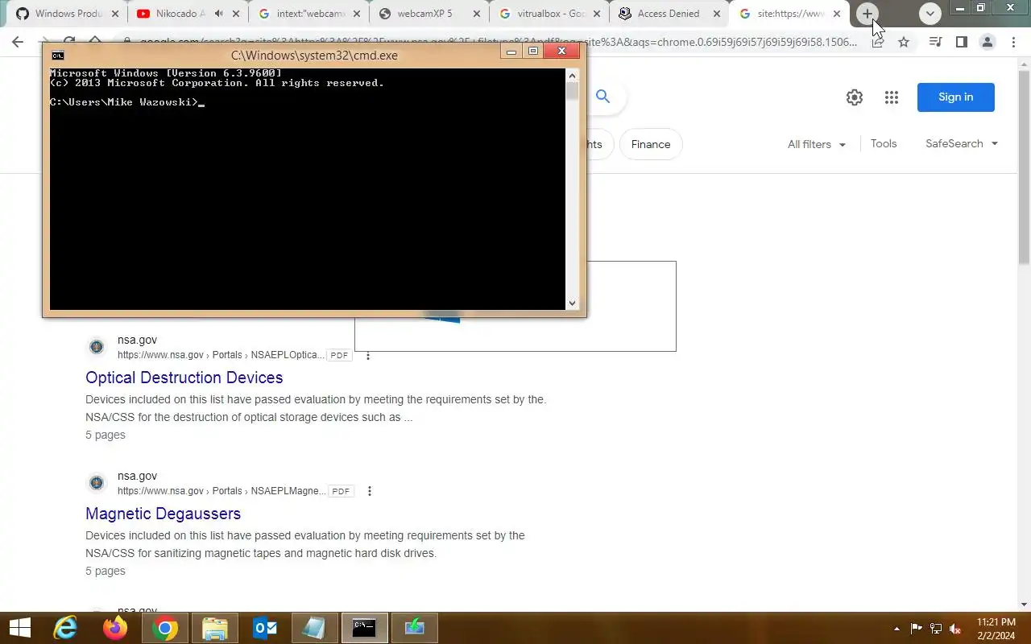The height and width of the screenshot is (644, 1031).
Task: Close the Access Denied tab
Action: (x=717, y=14)
